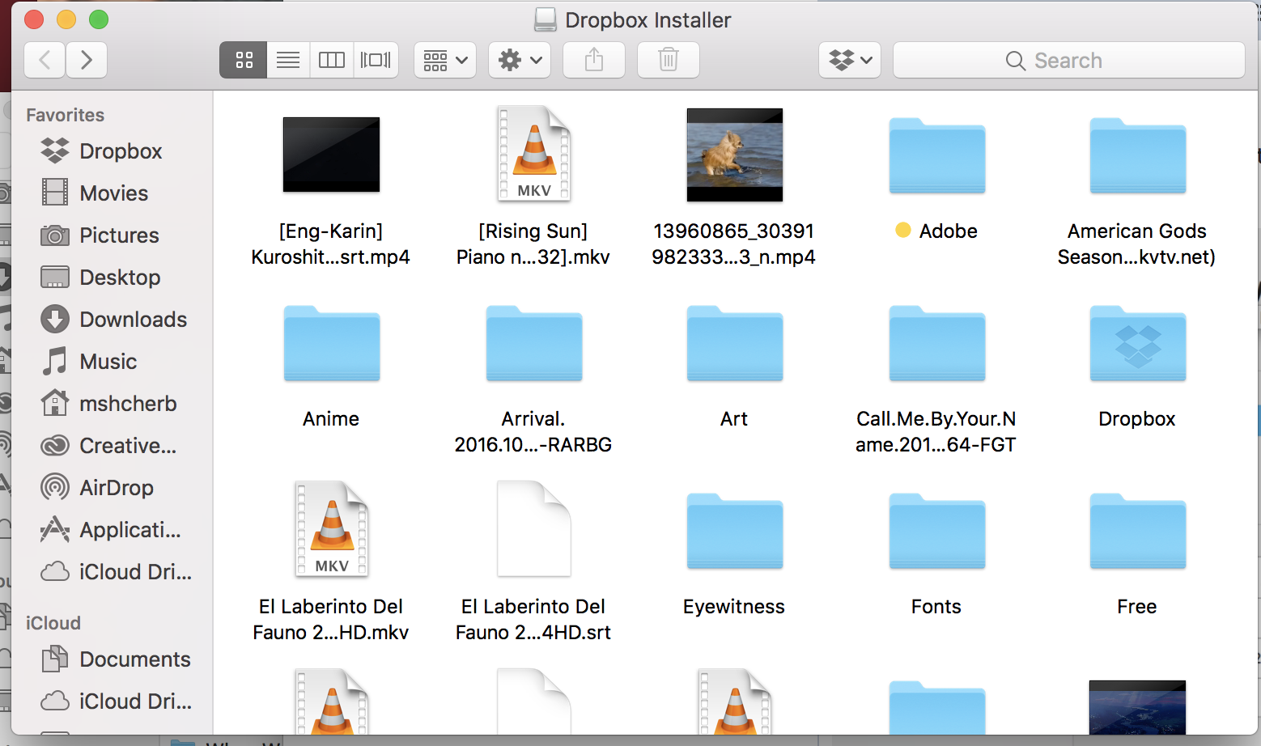Screen dimensions: 1261x746
Task: Click the label Fauno 2...4HD.srt
Action: click(533, 633)
